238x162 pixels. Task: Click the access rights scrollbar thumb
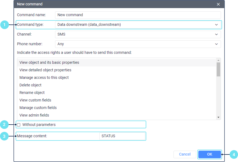point(218,69)
